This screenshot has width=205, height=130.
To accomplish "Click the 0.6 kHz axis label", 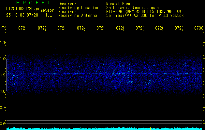I will 3,123.
